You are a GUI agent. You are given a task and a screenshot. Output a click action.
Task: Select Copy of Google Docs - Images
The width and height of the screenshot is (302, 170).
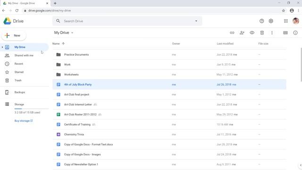coord(169,154)
